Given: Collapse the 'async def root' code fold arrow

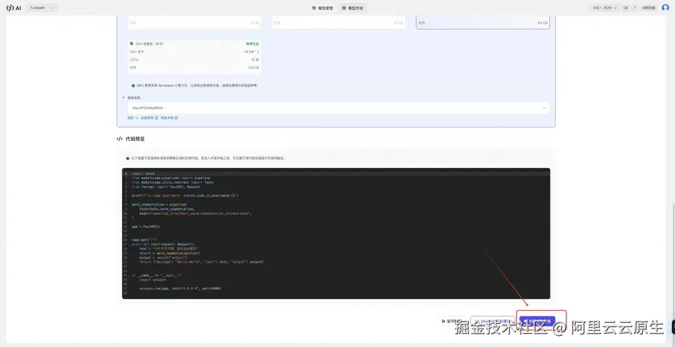Looking at the screenshot, I should [x=128, y=244].
